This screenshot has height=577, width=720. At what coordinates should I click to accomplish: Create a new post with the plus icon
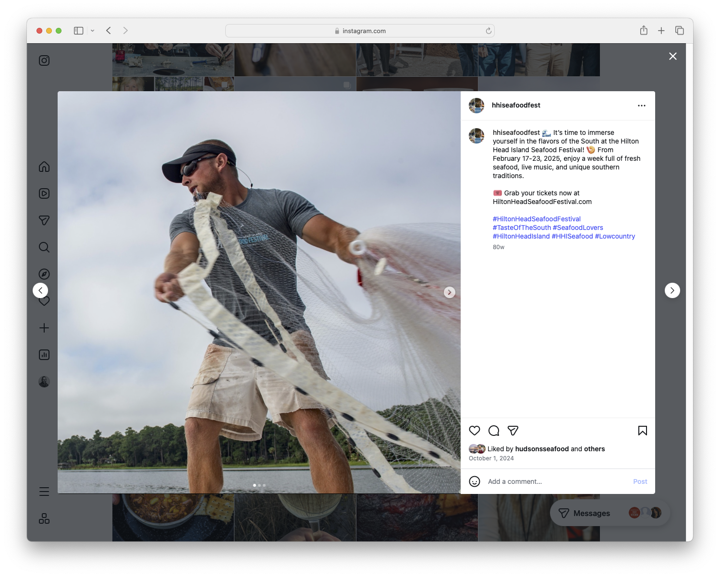click(44, 328)
